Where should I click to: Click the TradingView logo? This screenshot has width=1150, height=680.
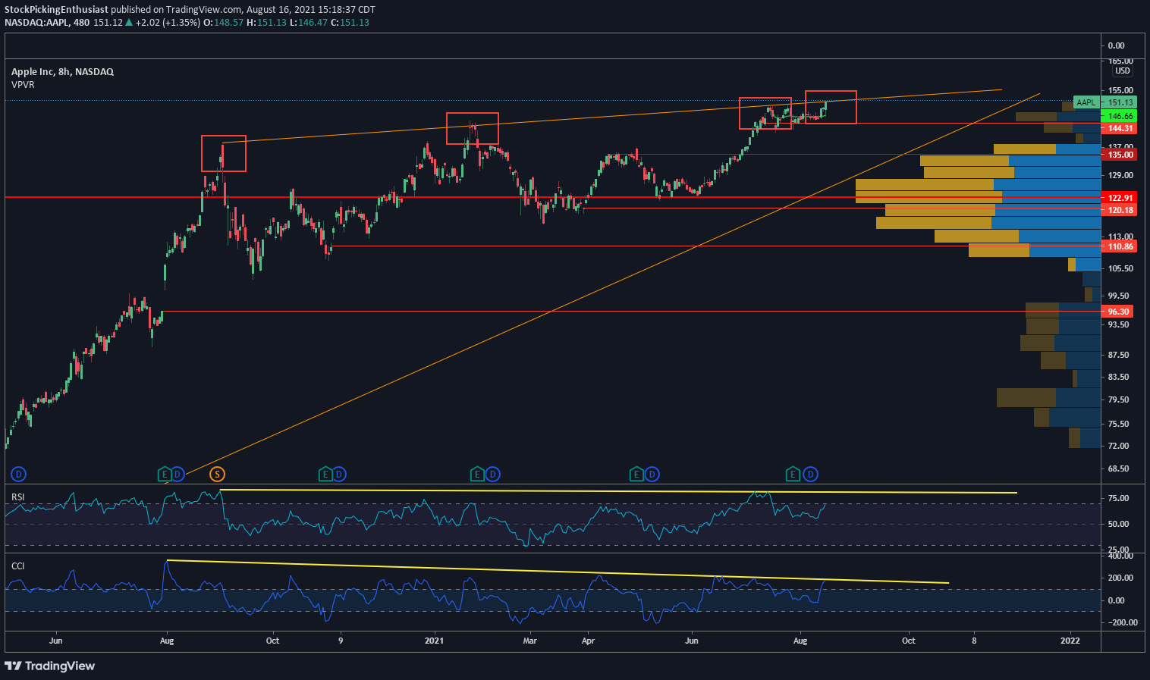[x=50, y=666]
